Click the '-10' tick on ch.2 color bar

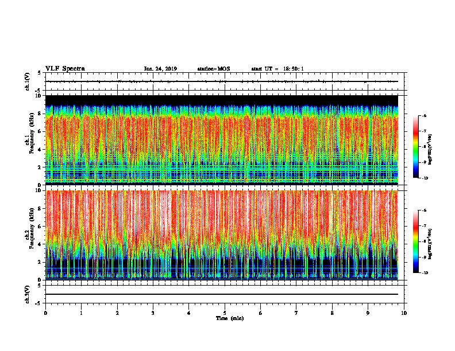click(425, 273)
